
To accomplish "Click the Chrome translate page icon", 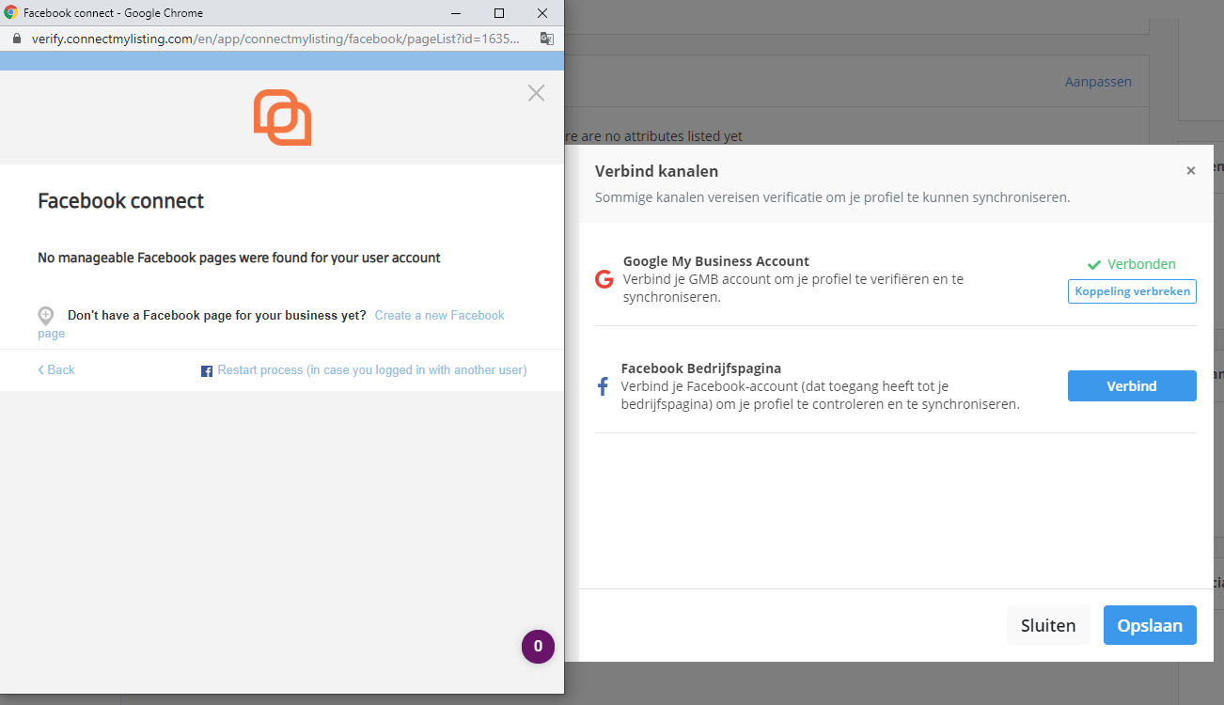I will click(x=547, y=39).
